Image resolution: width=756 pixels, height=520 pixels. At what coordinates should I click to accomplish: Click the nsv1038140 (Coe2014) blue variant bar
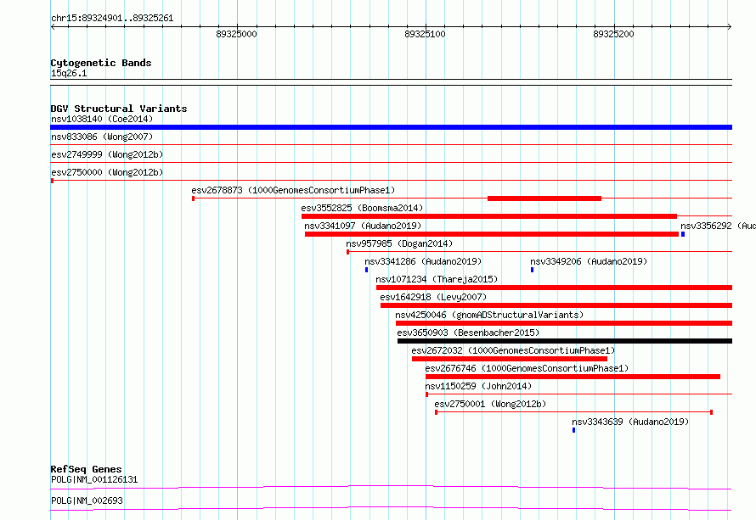click(391, 127)
